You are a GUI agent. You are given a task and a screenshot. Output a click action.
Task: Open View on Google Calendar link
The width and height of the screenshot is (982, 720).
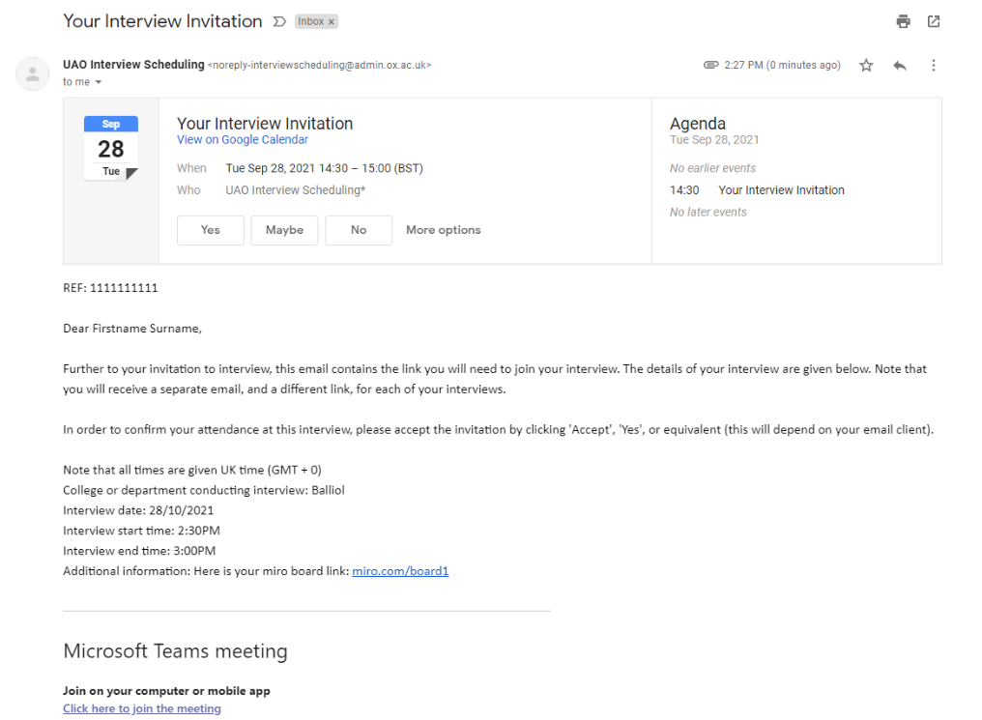point(243,139)
